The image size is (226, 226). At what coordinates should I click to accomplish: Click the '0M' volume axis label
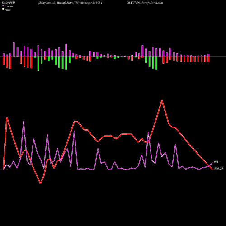[216, 162]
